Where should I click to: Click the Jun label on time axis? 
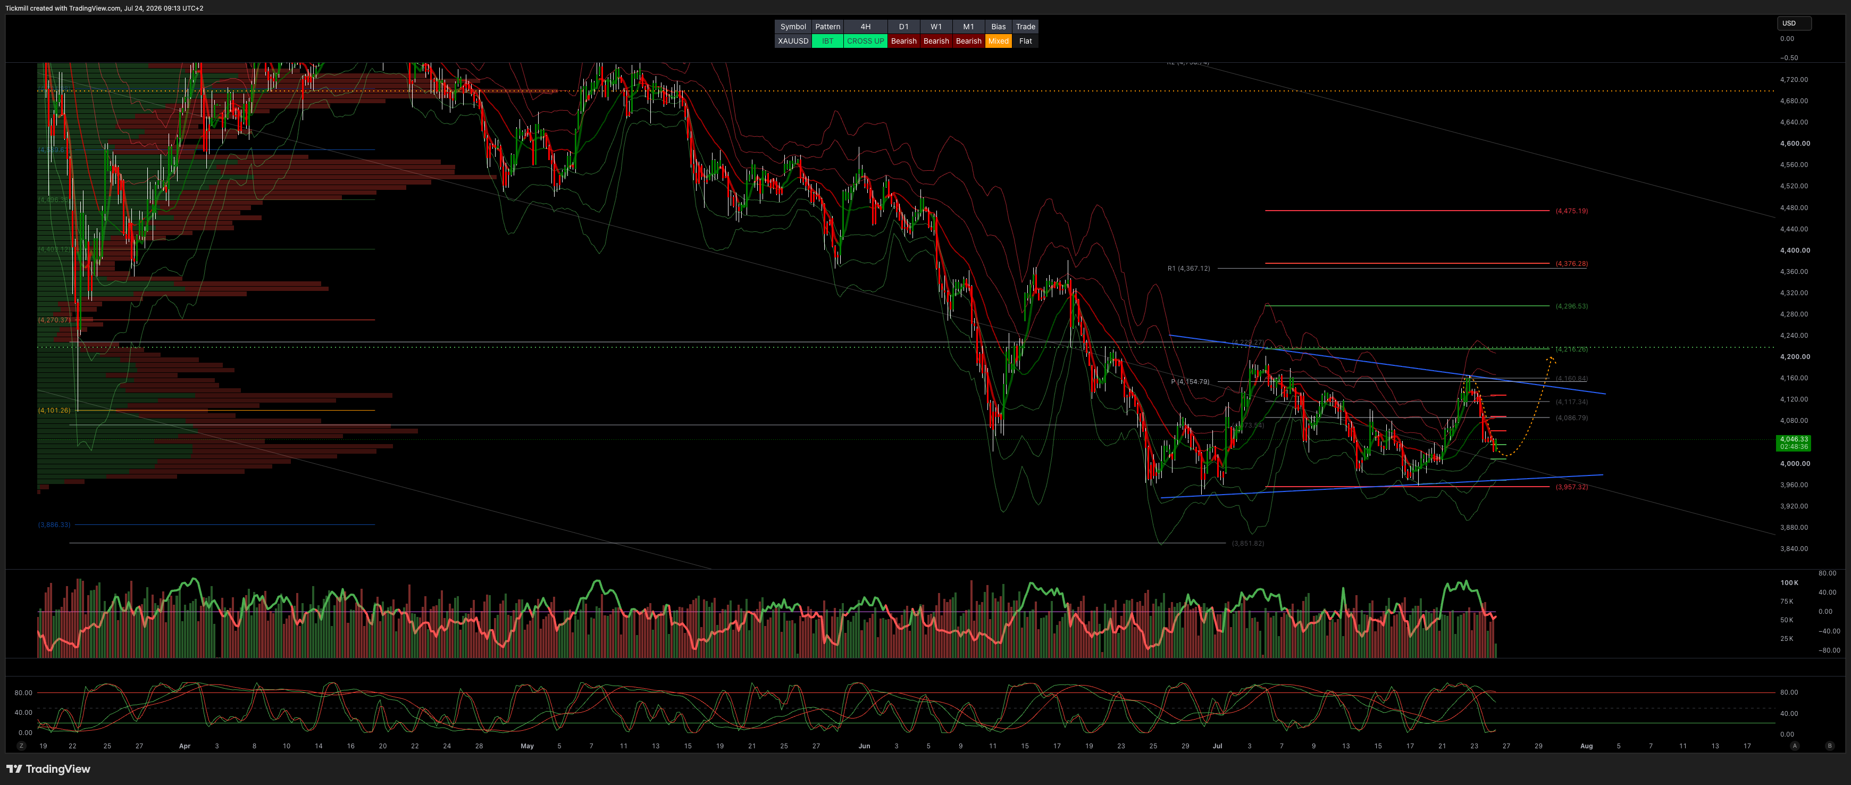tap(865, 746)
